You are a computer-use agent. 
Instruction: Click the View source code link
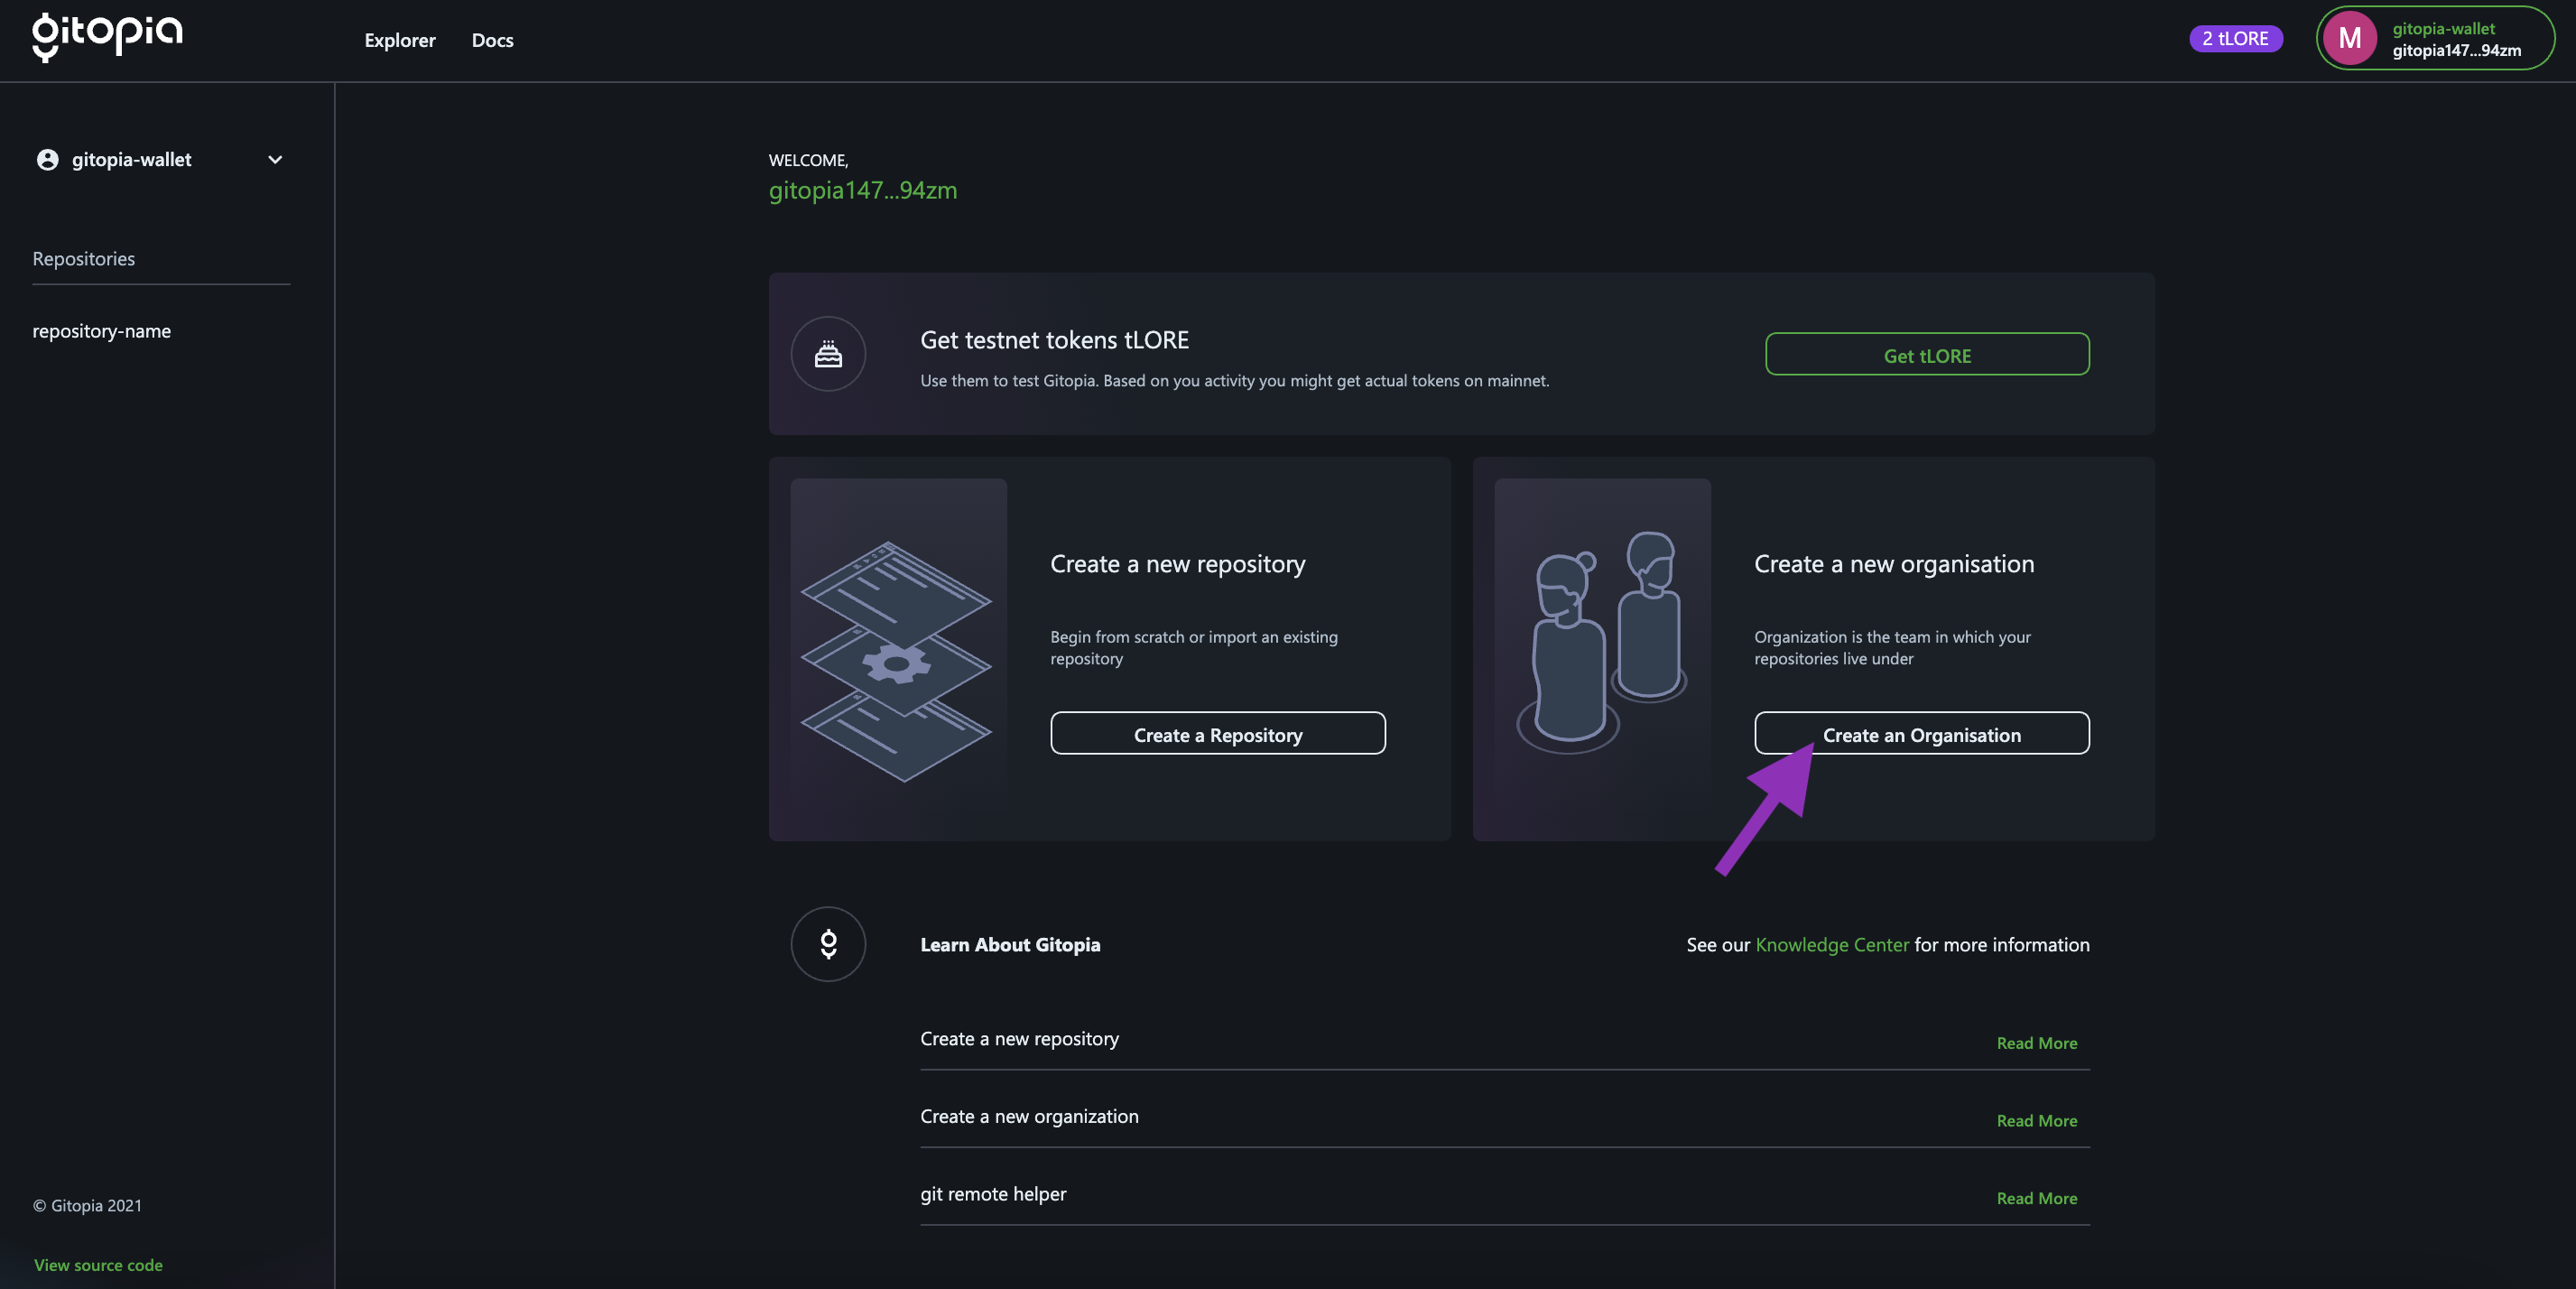pyautogui.click(x=98, y=1265)
